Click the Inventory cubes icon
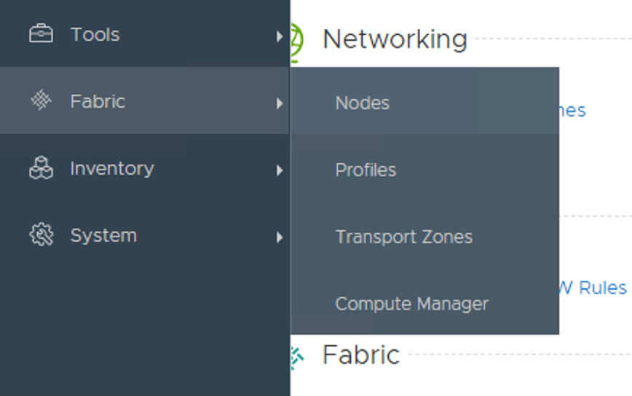 pyautogui.click(x=41, y=168)
